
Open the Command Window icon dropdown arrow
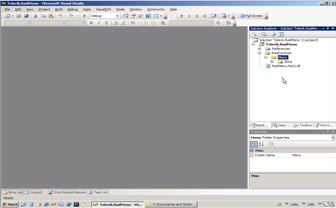pyautogui.click(x=161, y=16)
